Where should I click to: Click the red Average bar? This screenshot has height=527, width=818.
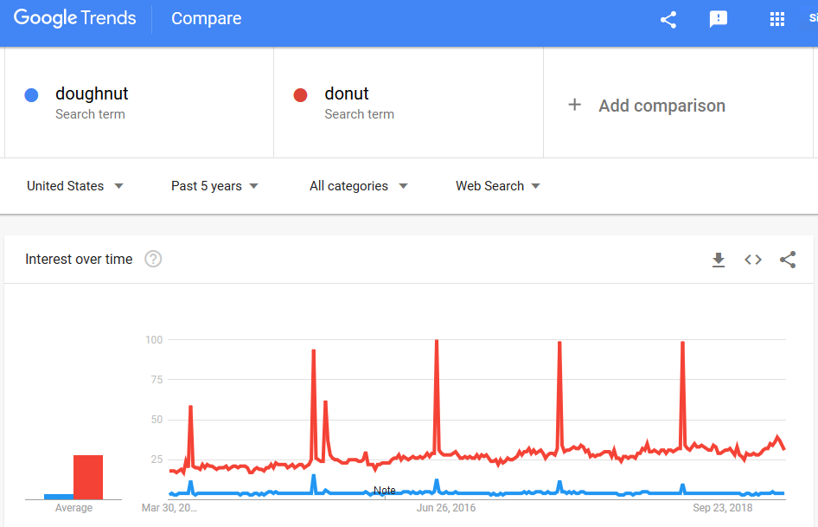point(88,478)
